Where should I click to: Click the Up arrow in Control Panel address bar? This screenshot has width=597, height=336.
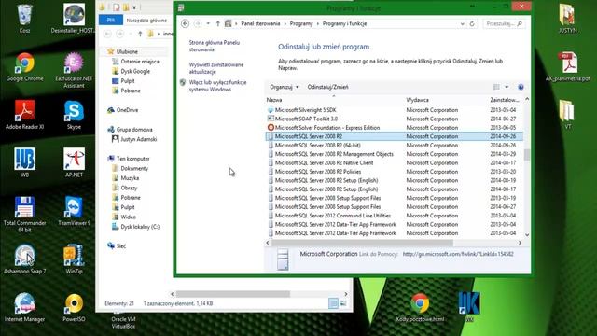217,23
